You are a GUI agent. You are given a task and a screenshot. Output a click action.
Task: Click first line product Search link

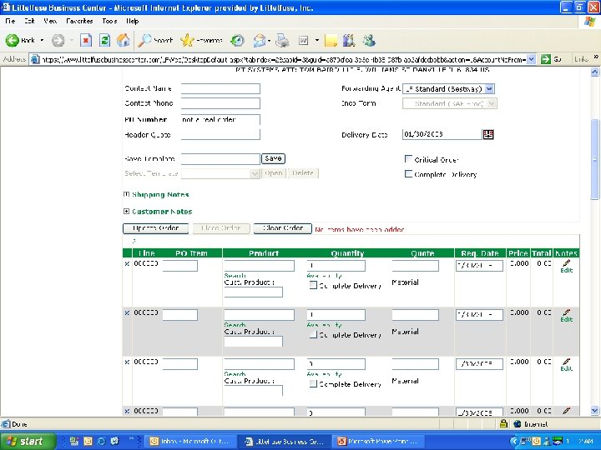coord(235,276)
